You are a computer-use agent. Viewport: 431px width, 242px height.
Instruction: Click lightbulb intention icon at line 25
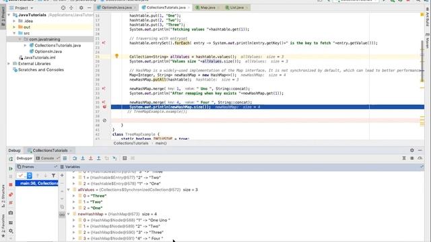pos(117,56)
